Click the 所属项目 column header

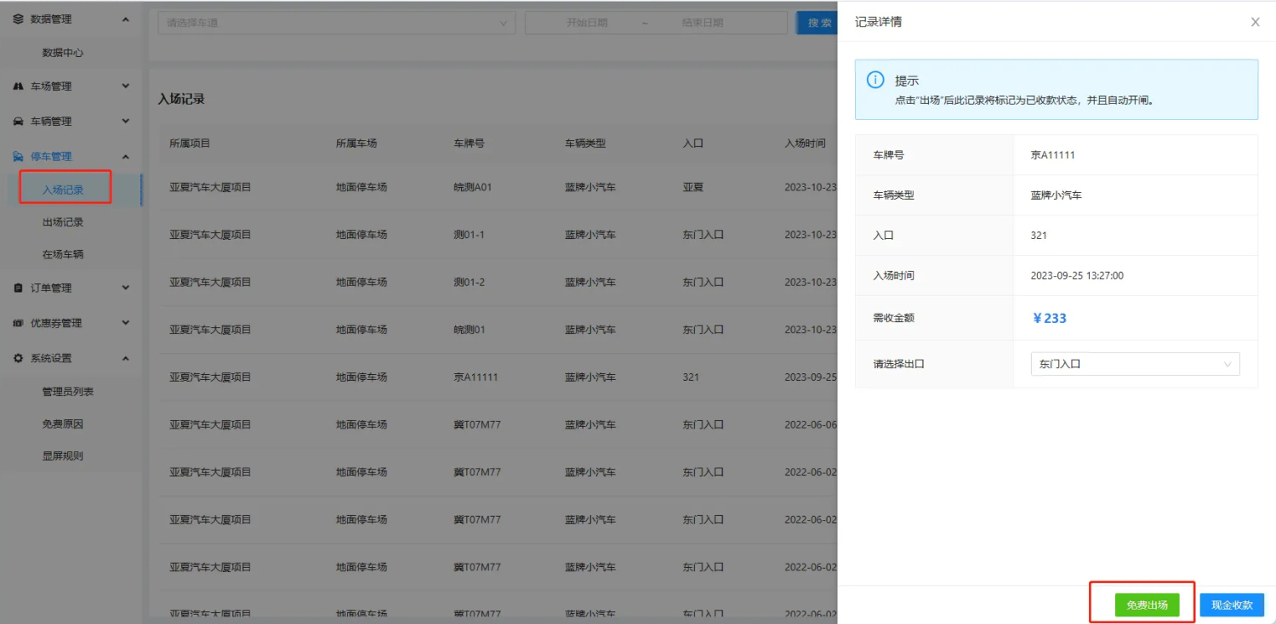190,144
